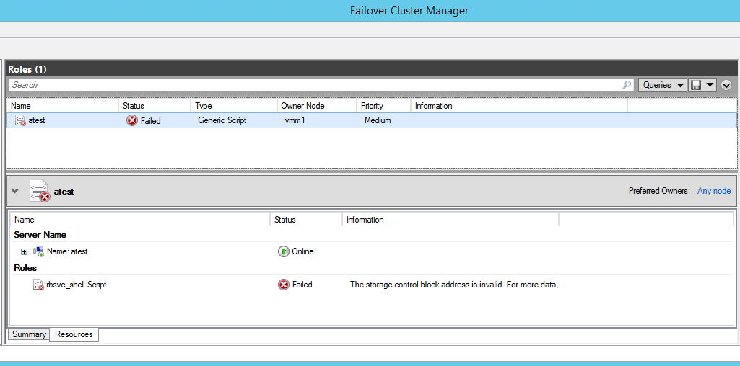The height and width of the screenshot is (366, 740).
Task: Select the Summary tab
Action: click(29, 334)
